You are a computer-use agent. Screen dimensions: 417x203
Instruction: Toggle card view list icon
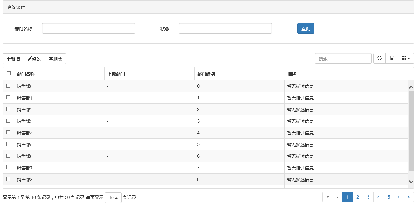392,58
